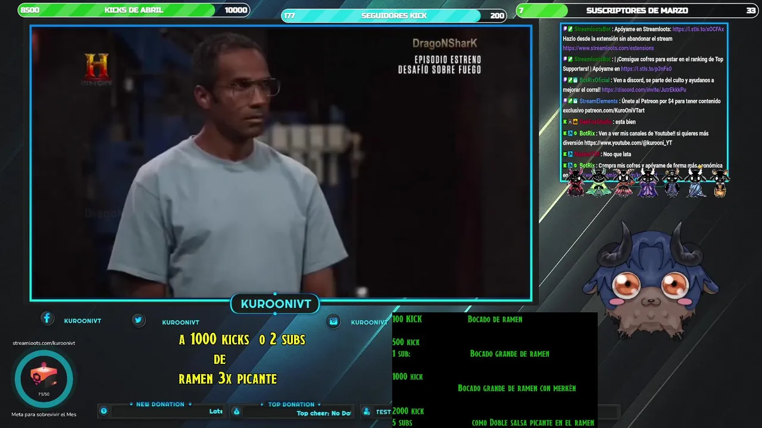Click the money bag icon under Top Donation
This screenshot has height=428, width=762.
click(x=236, y=411)
